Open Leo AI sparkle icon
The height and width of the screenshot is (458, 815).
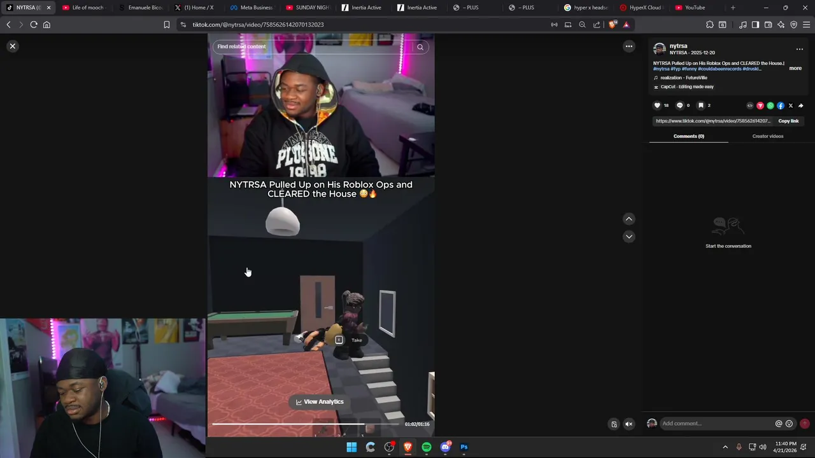[781, 24]
